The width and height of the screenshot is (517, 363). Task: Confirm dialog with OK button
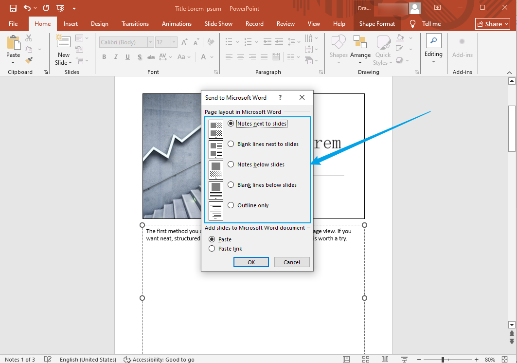click(x=251, y=262)
